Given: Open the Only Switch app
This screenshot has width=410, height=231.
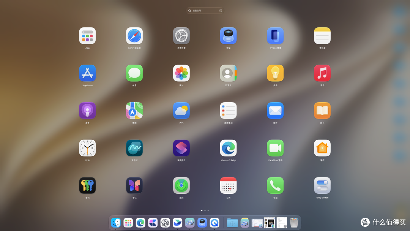Looking at the screenshot, I should 322,185.
